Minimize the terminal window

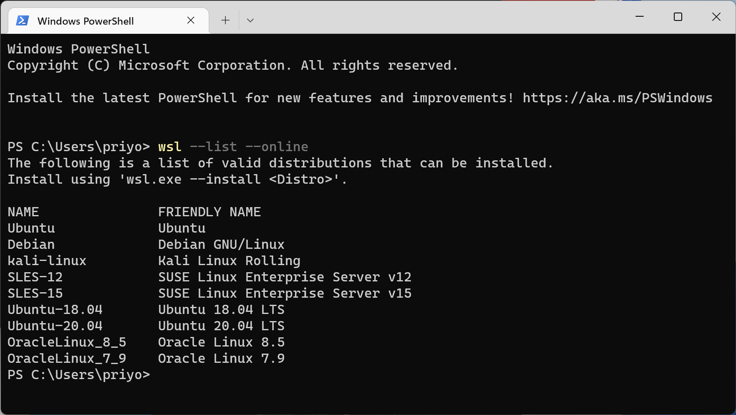[640, 17]
